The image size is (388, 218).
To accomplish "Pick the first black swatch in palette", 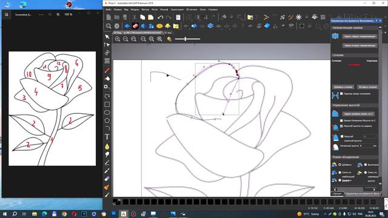I will click(125, 202).
